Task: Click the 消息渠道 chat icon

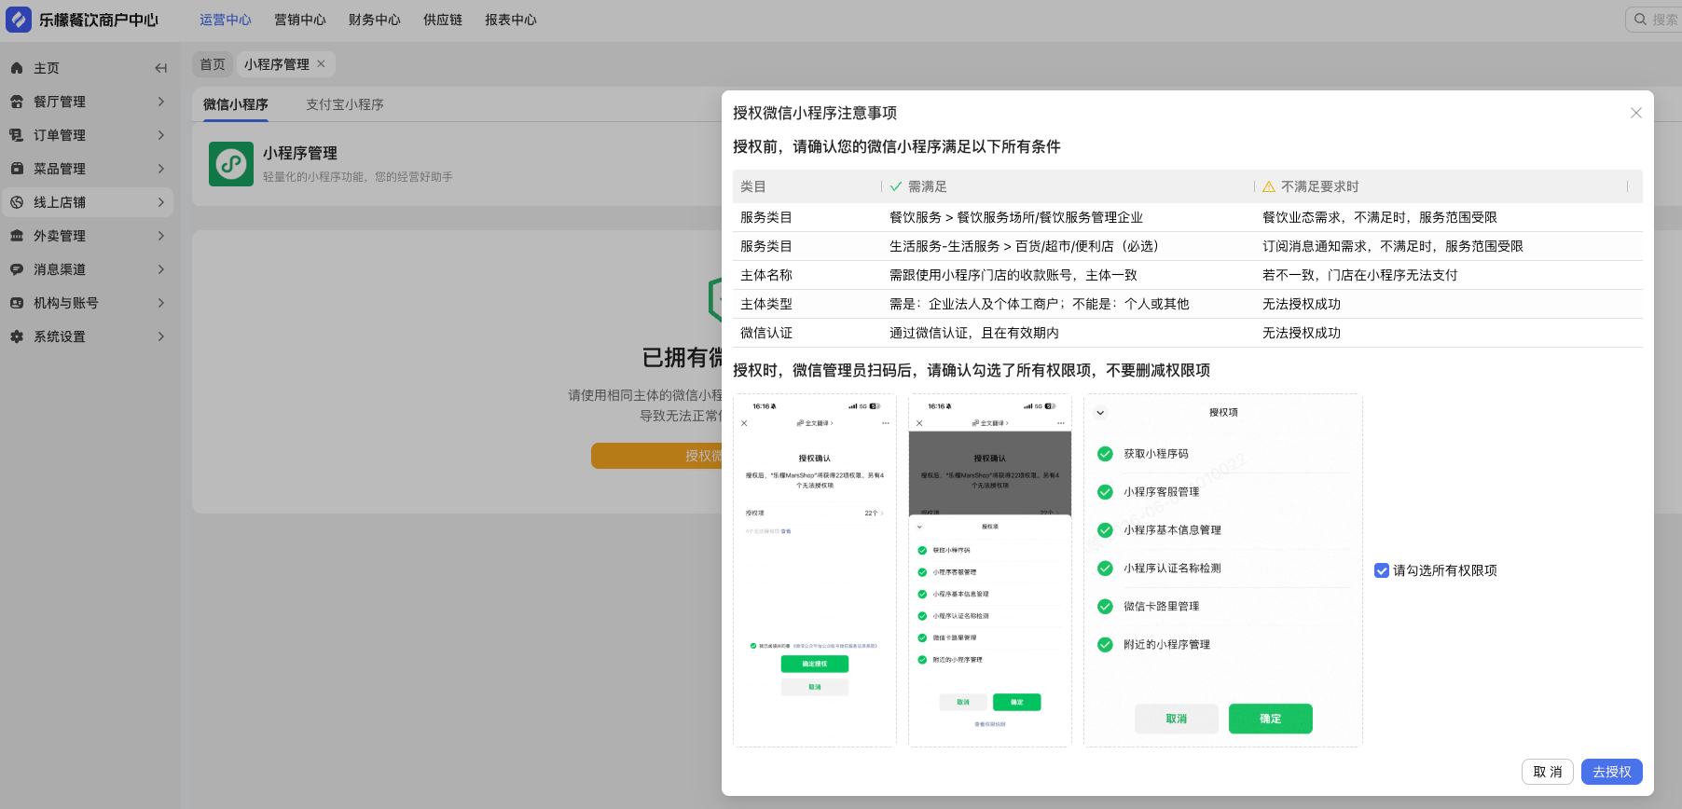Action: 17,269
